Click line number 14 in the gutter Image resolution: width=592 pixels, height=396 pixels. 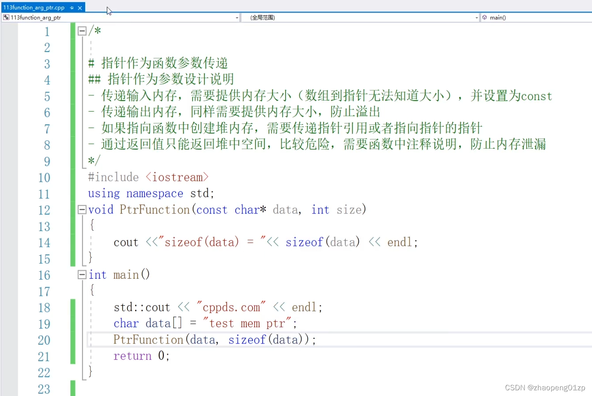(44, 243)
